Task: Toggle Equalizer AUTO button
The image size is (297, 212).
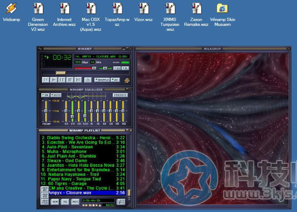Action: point(56,95)
